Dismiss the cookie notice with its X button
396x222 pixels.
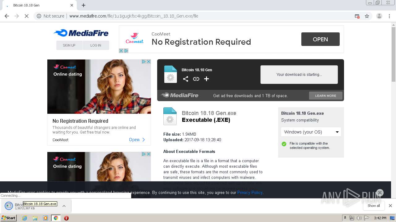(x=380, y=193)
